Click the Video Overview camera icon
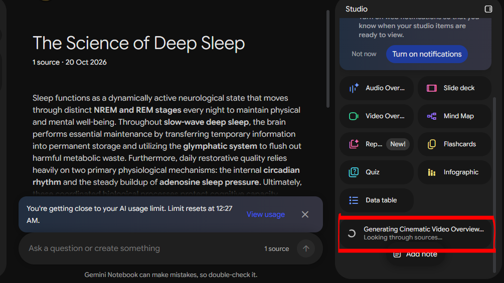Viewport: 504px width, 283px height. [354, 116]
